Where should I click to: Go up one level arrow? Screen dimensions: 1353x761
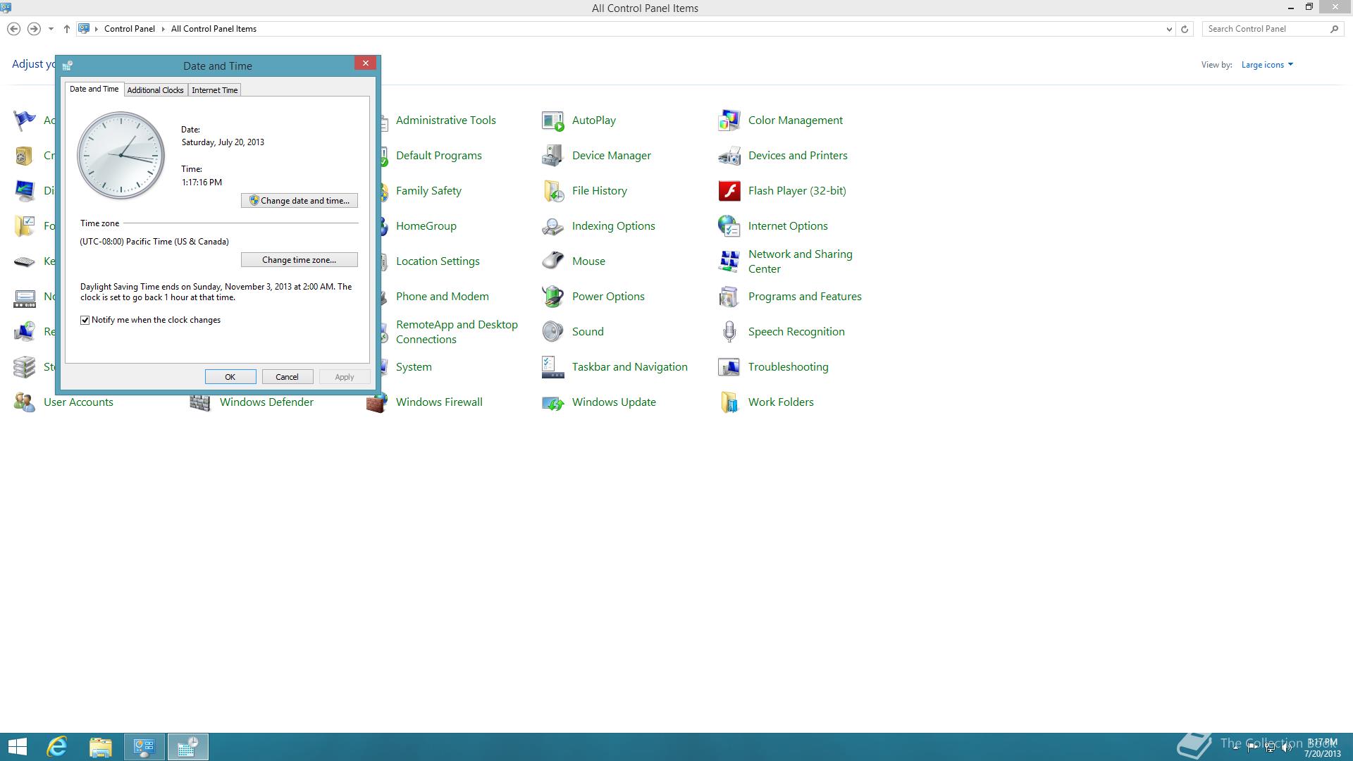[x=67, y=29]
